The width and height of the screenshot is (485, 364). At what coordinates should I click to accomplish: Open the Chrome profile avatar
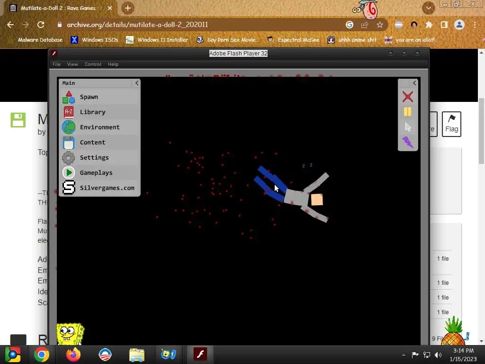point(459,25)
